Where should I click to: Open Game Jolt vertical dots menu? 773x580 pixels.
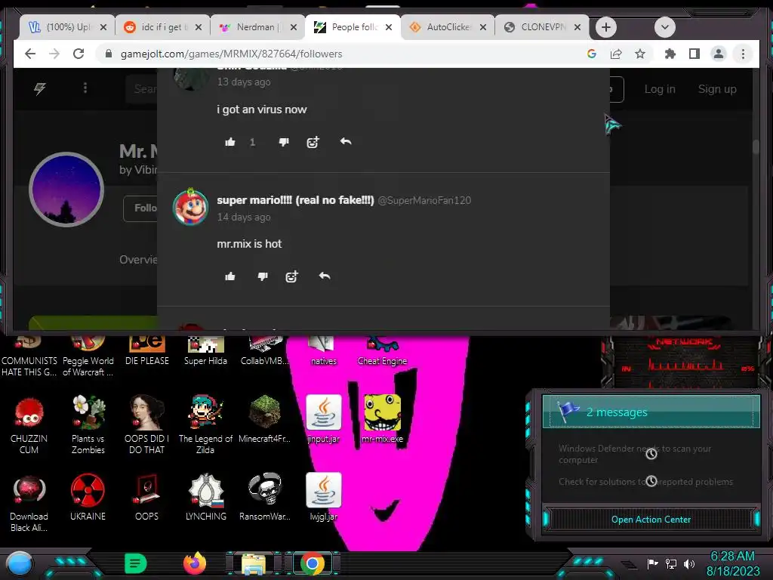click(x=85, y=88)
